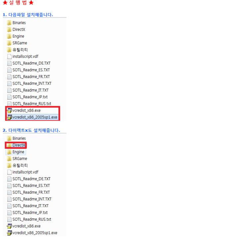
Task: Click SOTL_Readme_INT.TXT name in step 1 list
Action: (32, 83)
